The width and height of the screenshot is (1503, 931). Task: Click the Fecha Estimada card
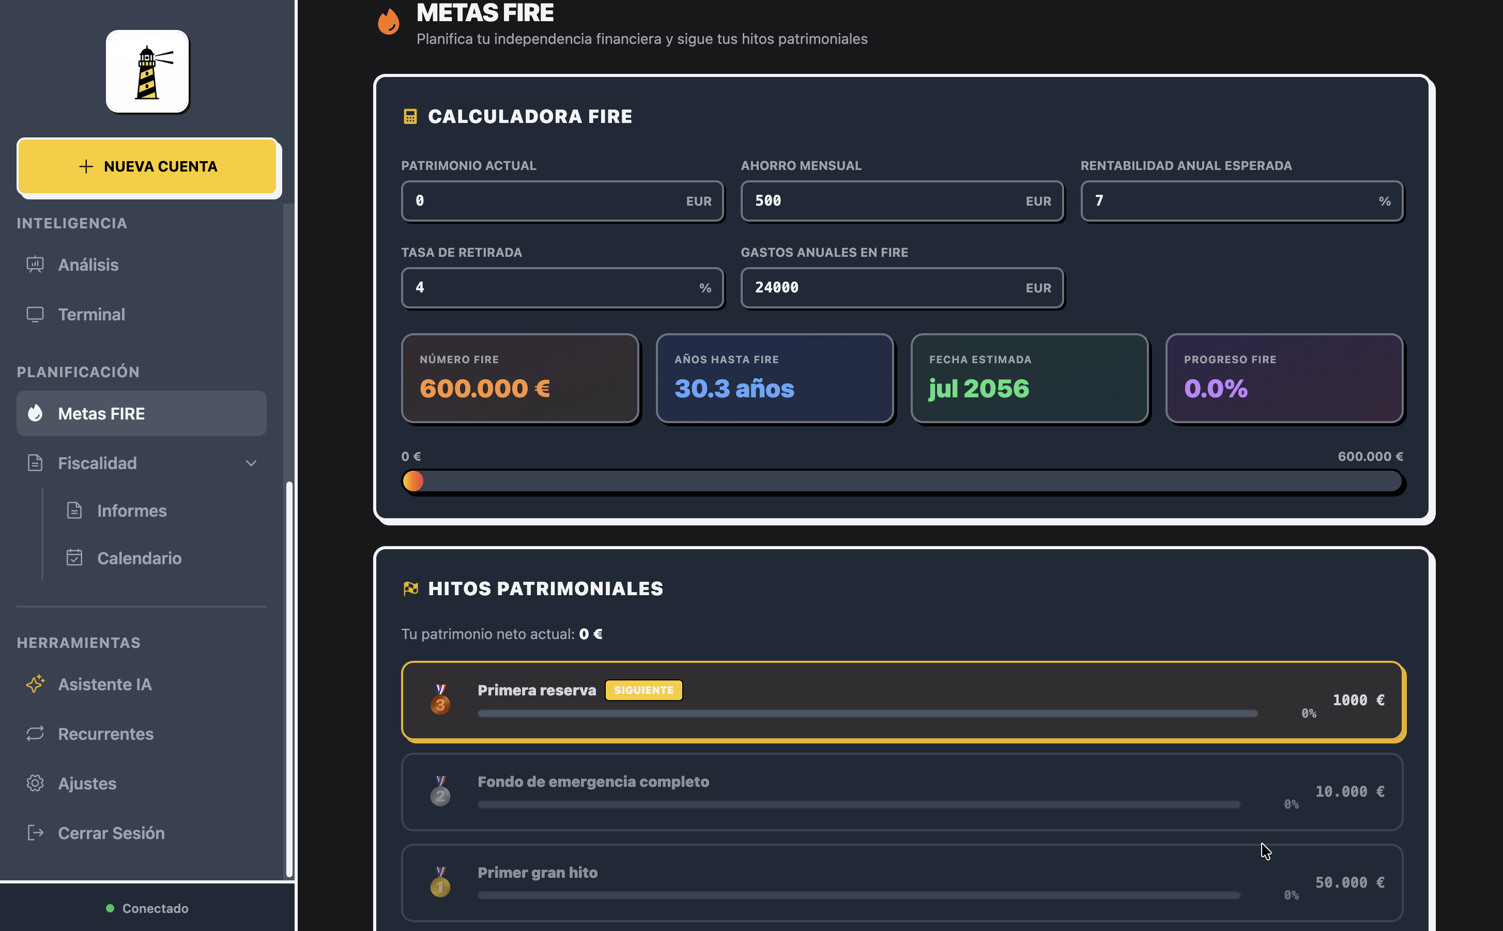pos(1030,378)
